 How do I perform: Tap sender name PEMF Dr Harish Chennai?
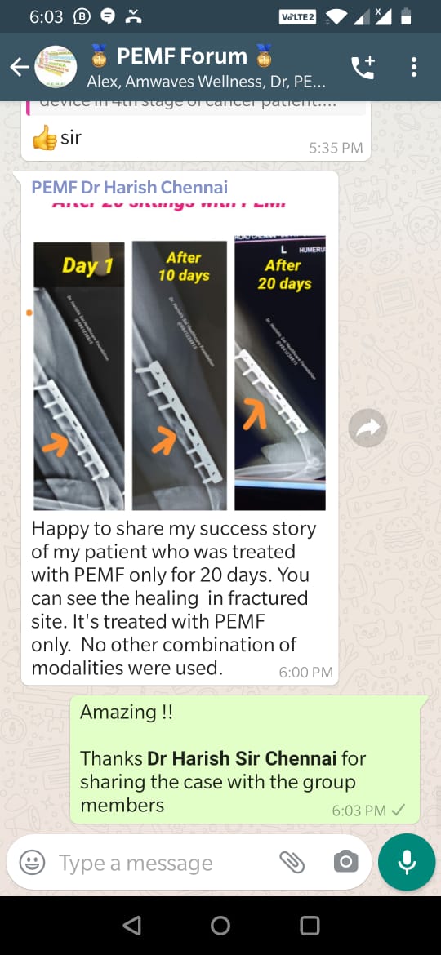(130, 186)
